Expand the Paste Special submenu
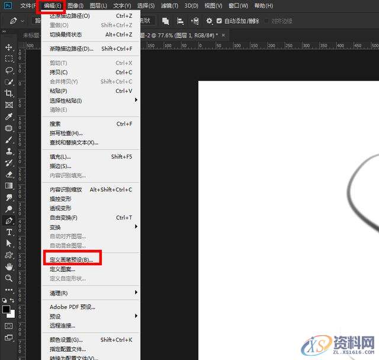The height and width of the screenshot is (360, 379). pyautogui.click(x=91, y=100)
